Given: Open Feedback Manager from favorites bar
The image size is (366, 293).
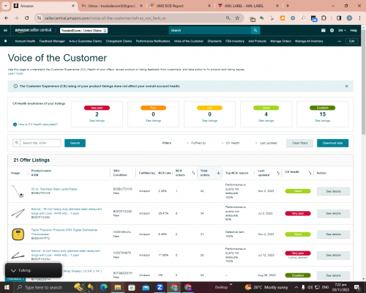Looking at the screenshot, I should (x=52, y=41).
